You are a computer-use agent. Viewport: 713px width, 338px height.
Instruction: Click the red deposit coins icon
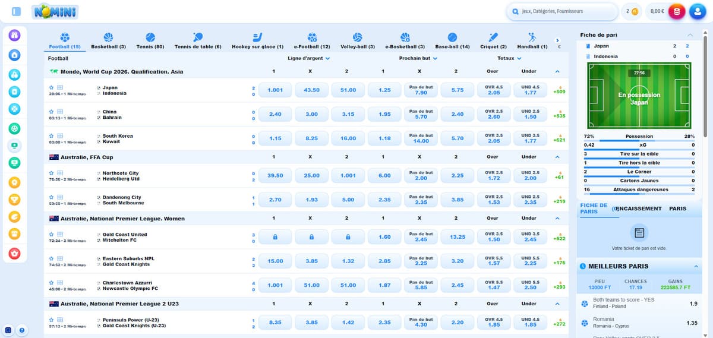[x=676, y=11]
